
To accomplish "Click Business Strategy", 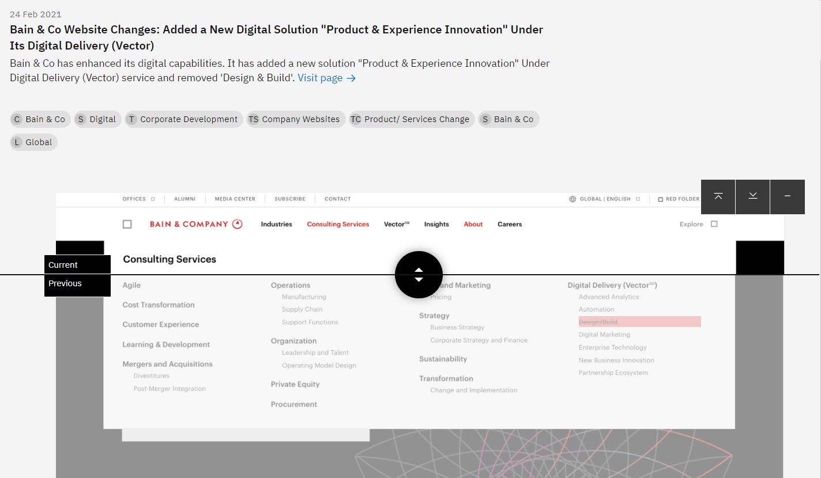I will 457,327.
